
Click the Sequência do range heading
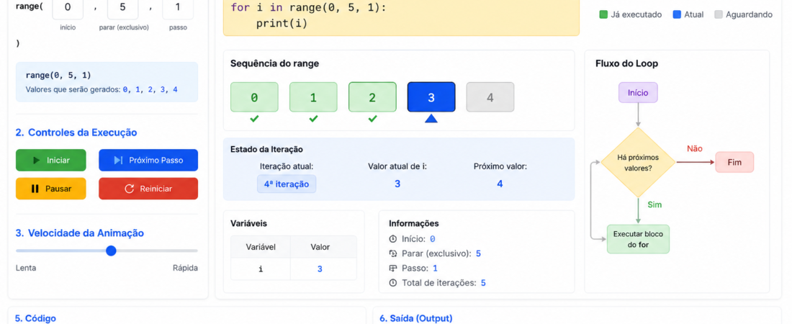pos(275,63)
